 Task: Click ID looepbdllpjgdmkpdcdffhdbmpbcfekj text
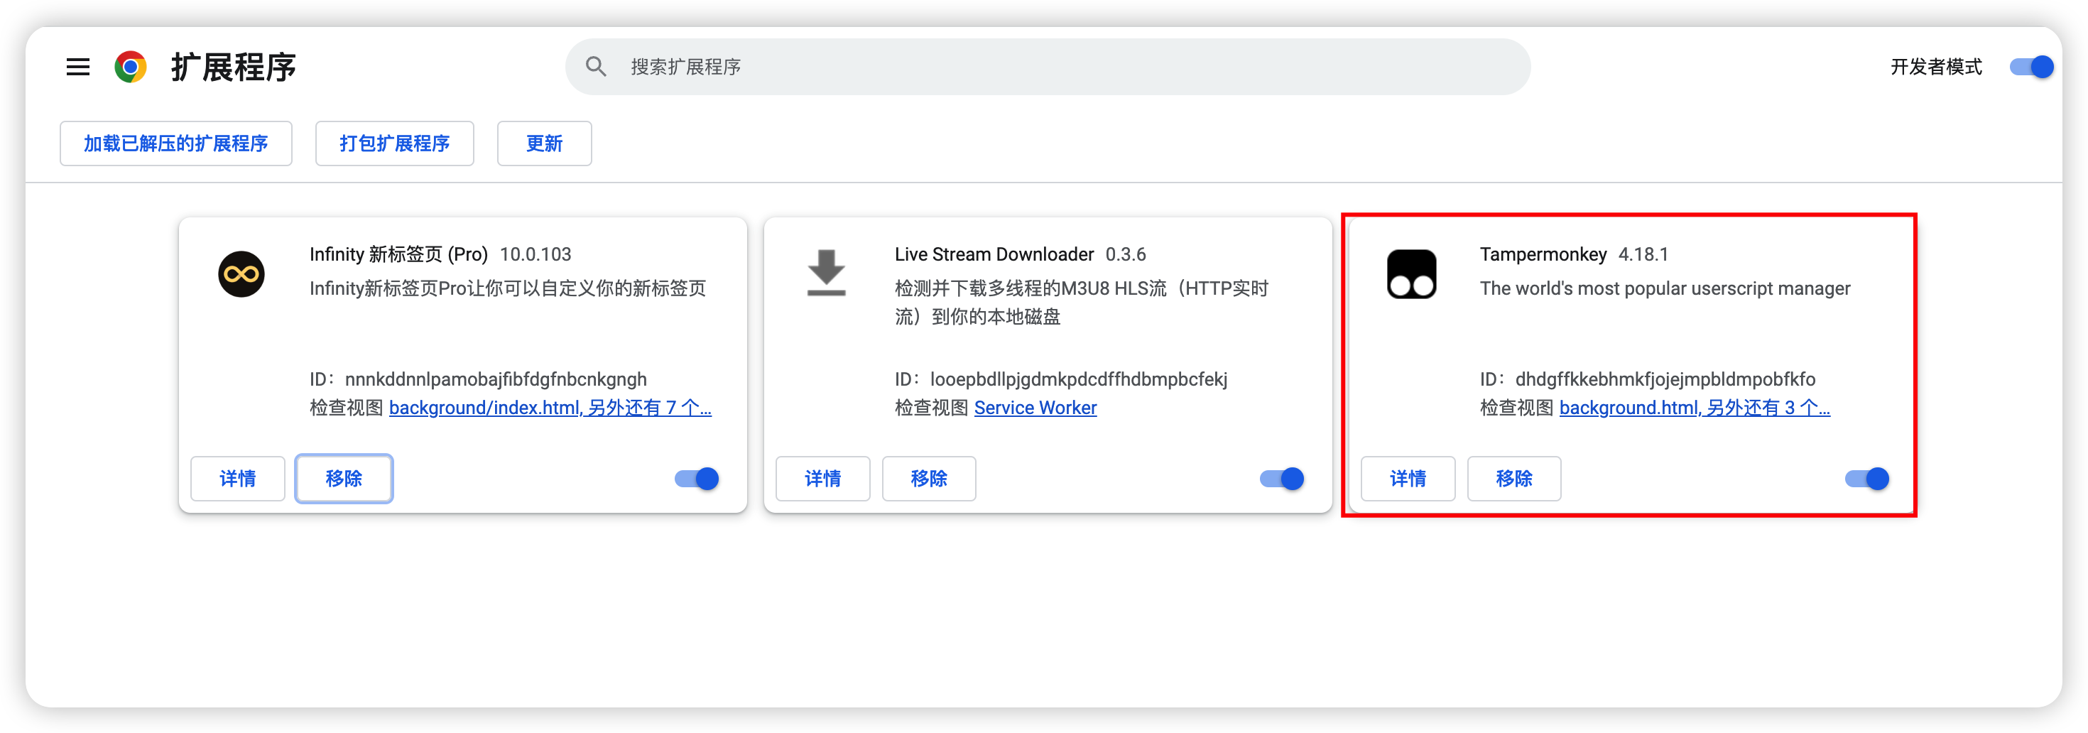(1079, 379)
